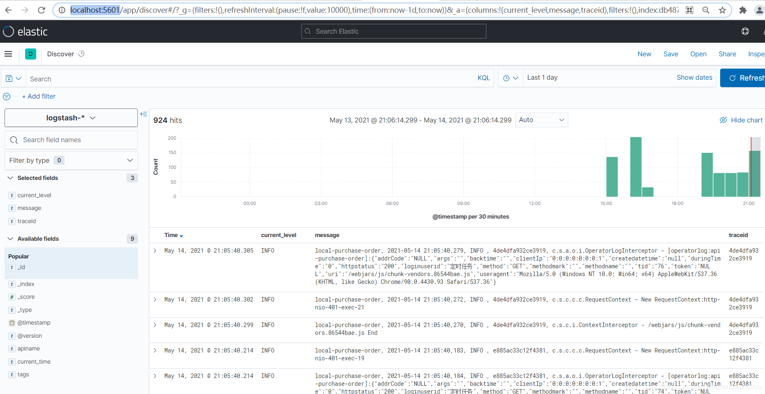Switch query language via KQL
The width and height of the screenshot is (765, 394).
tap(484, 78)
